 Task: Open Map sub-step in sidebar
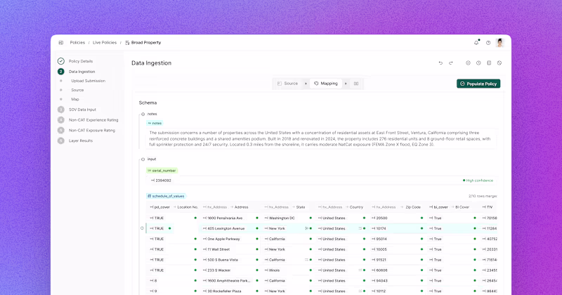tap(75, 99)
